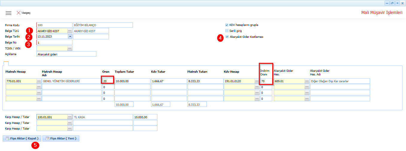The image size is (406, 151).
Task: Open lookup for Karşı Hesap 100.01.001
Action: 70,117
